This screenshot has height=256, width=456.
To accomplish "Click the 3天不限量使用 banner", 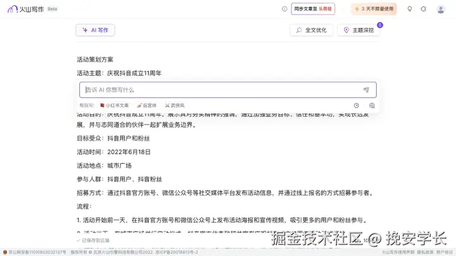I will click(374, 9).
